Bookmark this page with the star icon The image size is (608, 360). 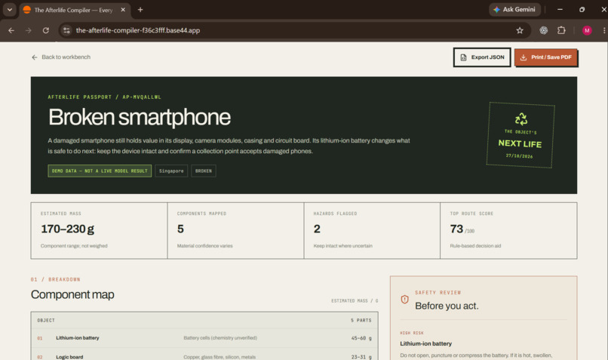[x=520, y=30]
